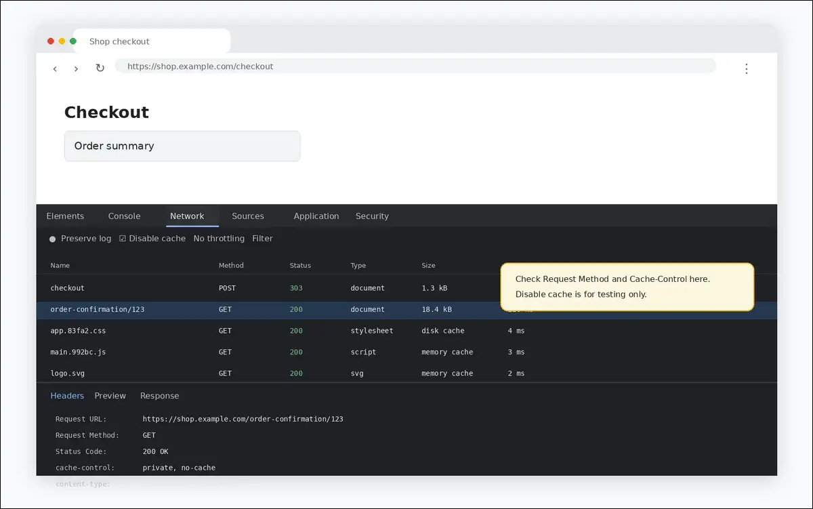
Task: Click the svg type cell
Action: tap(357, 373)
